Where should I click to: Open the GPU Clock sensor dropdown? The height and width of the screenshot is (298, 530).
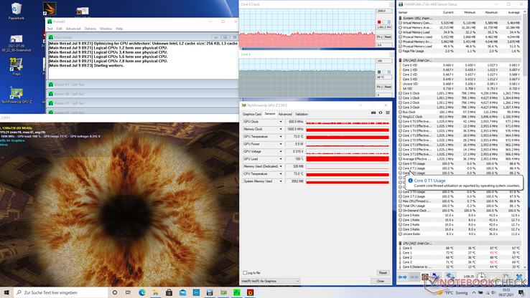tap(281, 122)
